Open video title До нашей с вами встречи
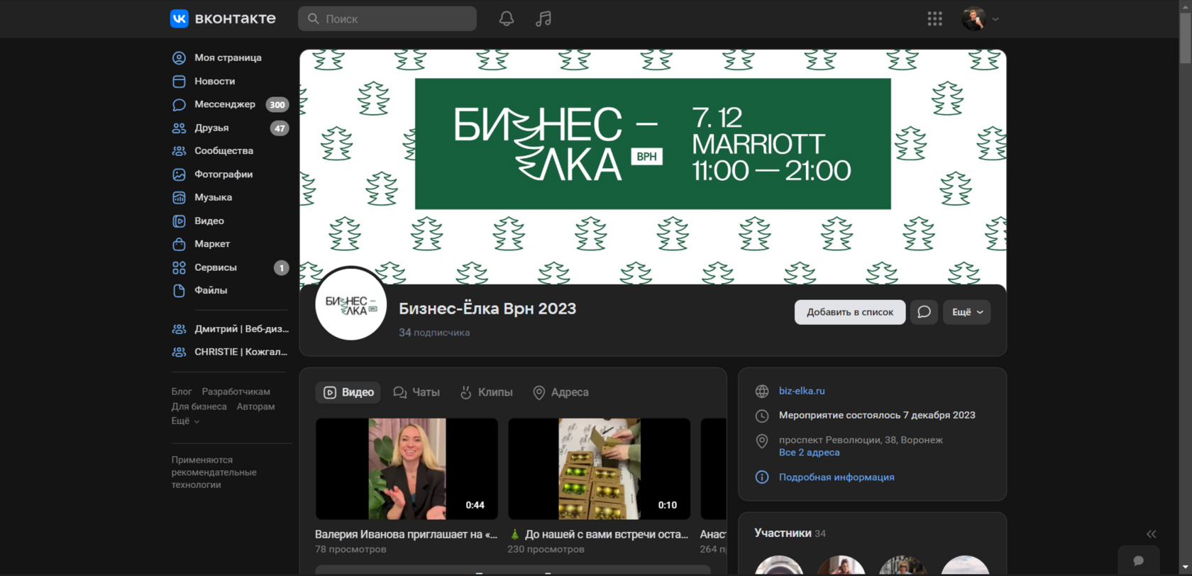Viewport: 1192px width, 576px height. point(599,534)
